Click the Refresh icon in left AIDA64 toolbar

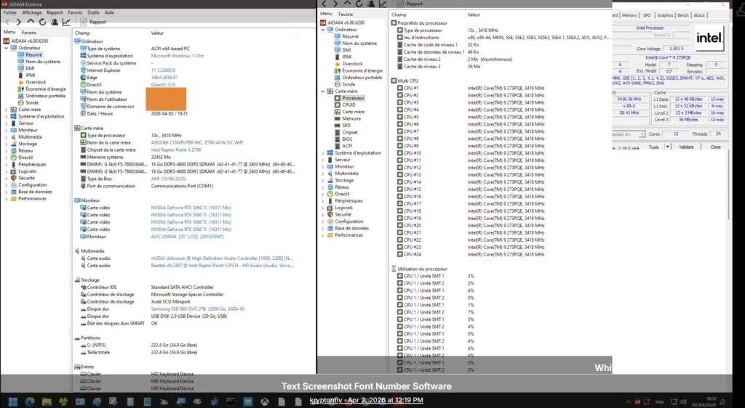42,22
